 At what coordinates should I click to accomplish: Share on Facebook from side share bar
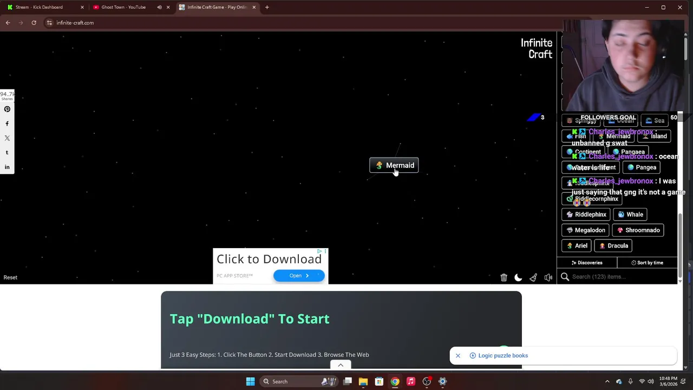click(x=7, y=123)
